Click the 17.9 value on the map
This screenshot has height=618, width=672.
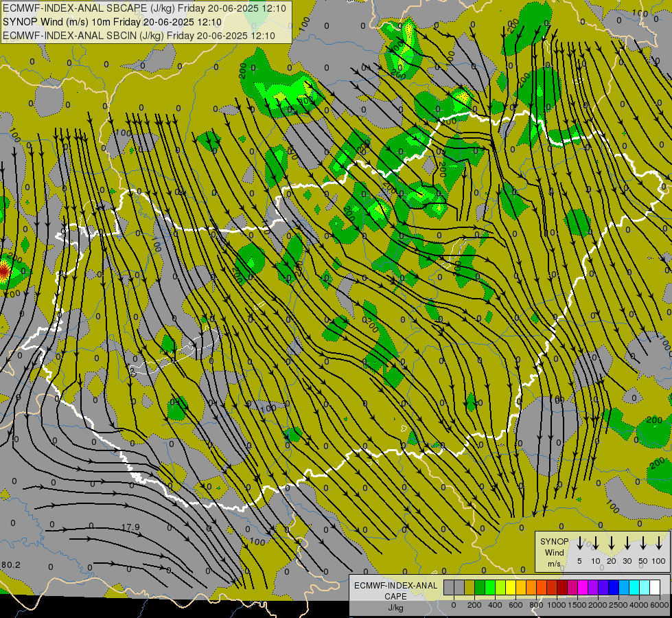[130, 527]
